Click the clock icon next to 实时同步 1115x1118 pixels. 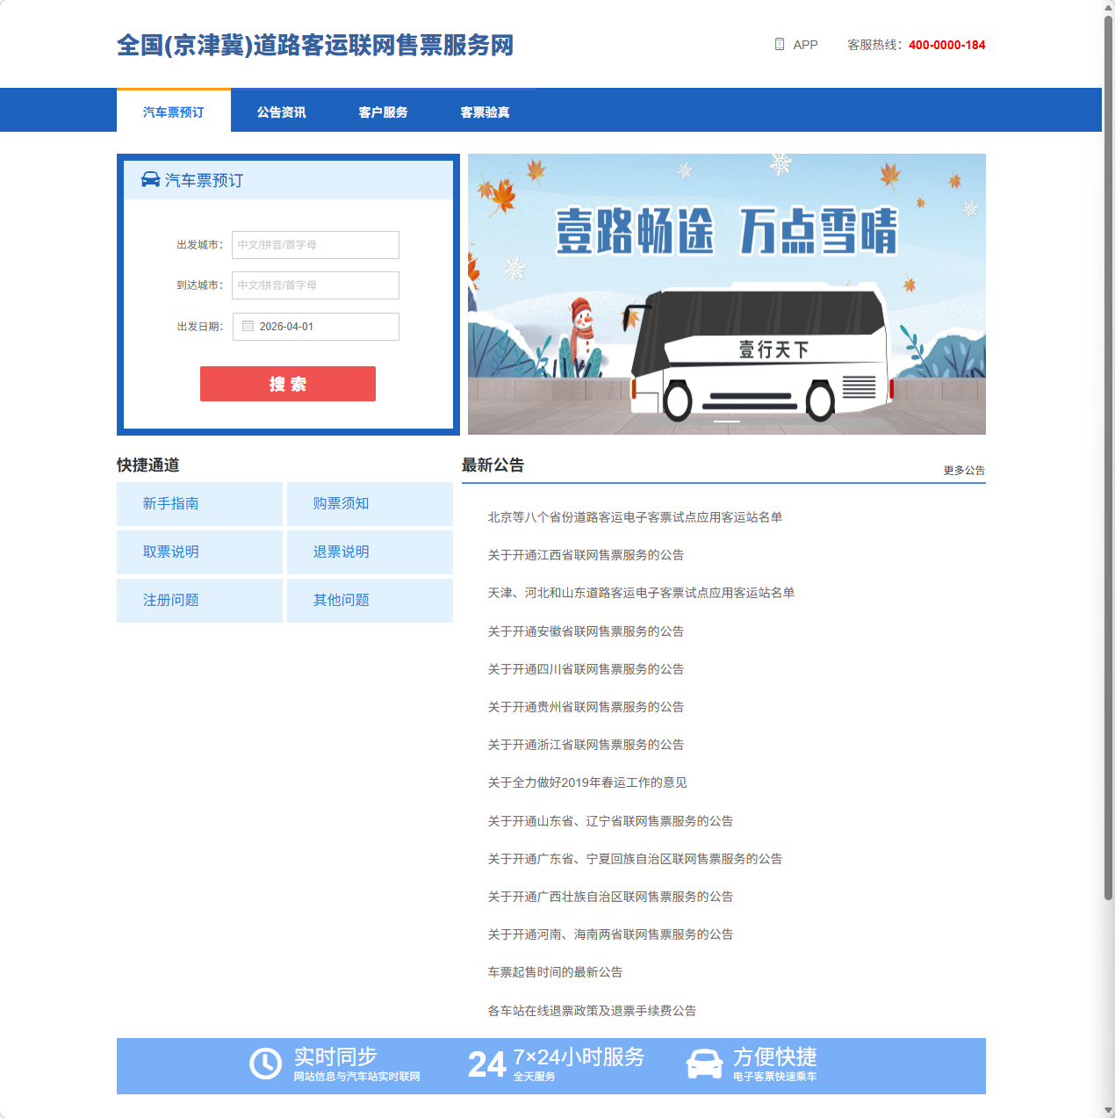[x=265, y=1064]
